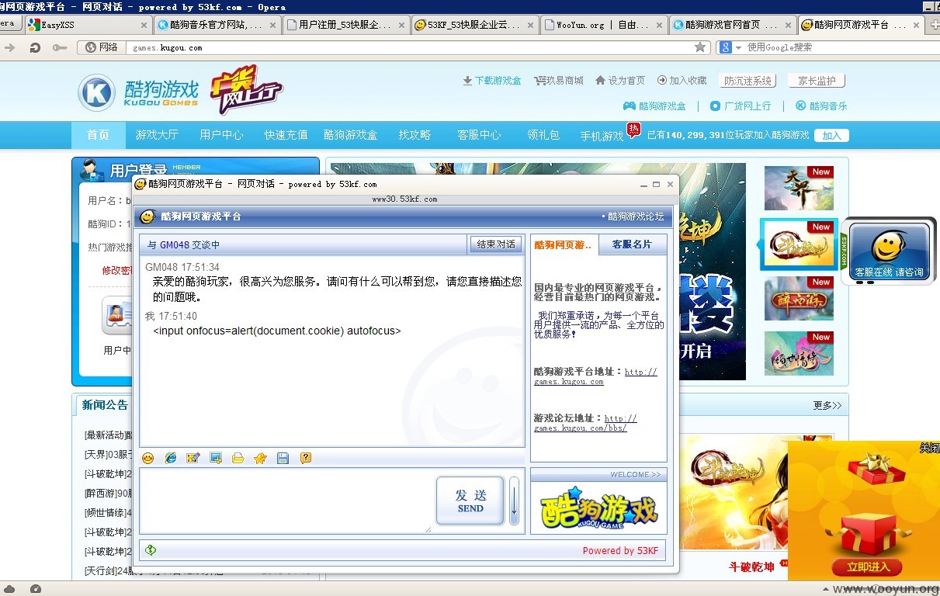Click the 防沉迷系统 button
The width and height of the screenshot is (940, 596).
[748, 81]
